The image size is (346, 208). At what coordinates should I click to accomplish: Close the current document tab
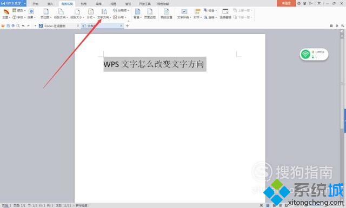(x=121, y=26)
